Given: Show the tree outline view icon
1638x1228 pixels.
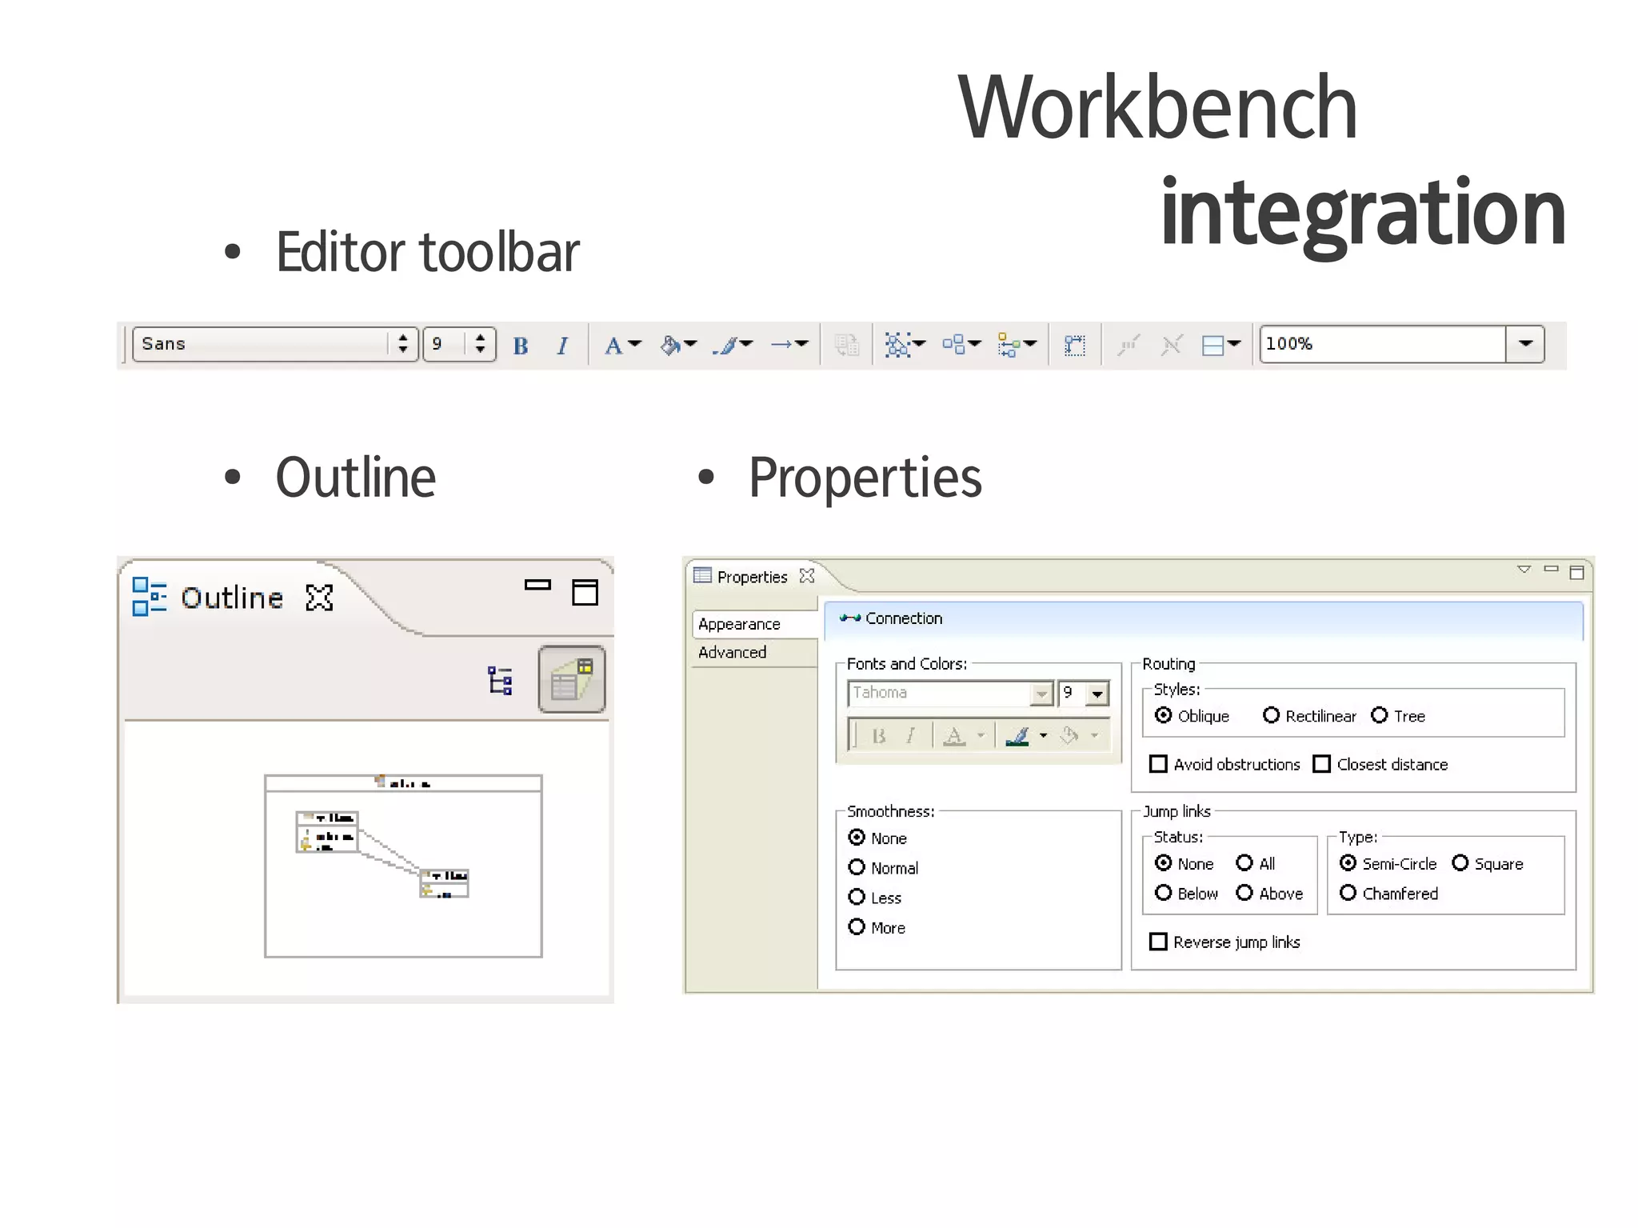Looking at the screenshot, I should point(501,681).
